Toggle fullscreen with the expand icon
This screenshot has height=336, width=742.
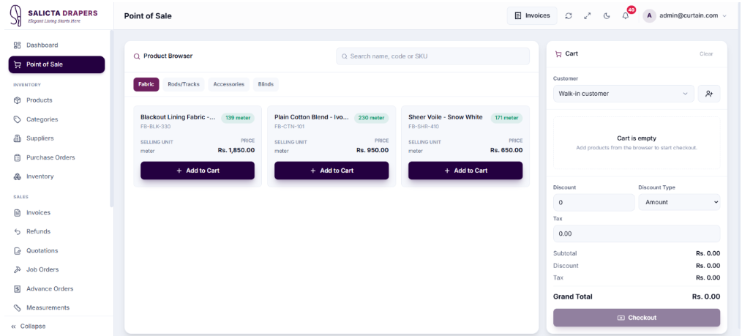pyautogui.click(x=588, y=15)
